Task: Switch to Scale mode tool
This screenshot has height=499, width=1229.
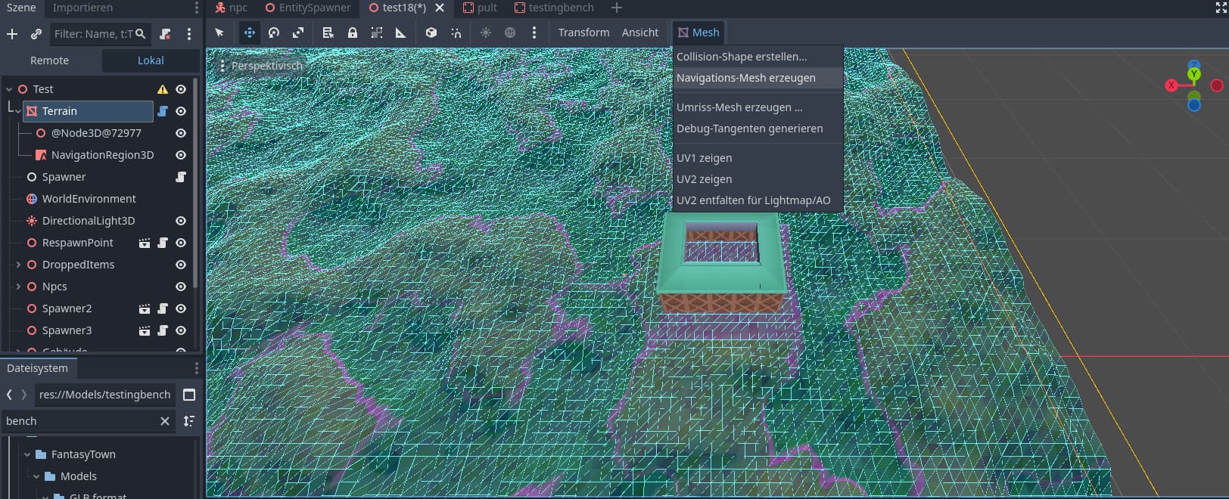Action: [x=298, y=33]
